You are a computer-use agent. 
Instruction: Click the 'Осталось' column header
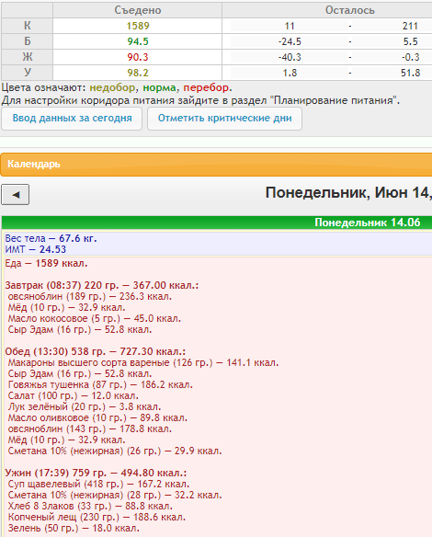[x=350, y=10]
